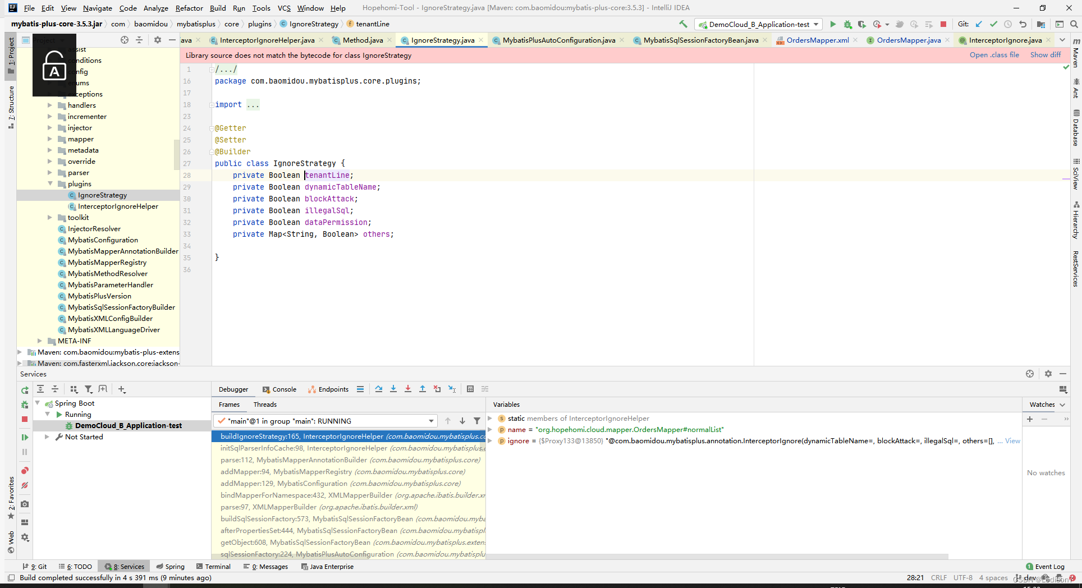Click the Open .class file link
Screen dimensions: 1082x588
click(994, 55)
